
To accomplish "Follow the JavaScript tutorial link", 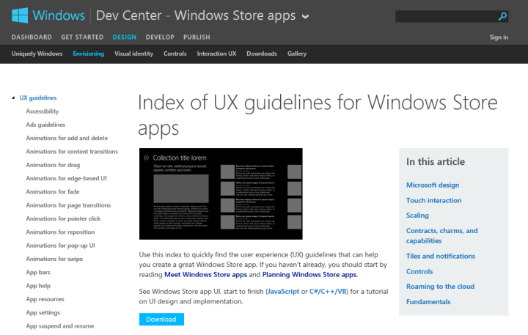I will (287, 291).
